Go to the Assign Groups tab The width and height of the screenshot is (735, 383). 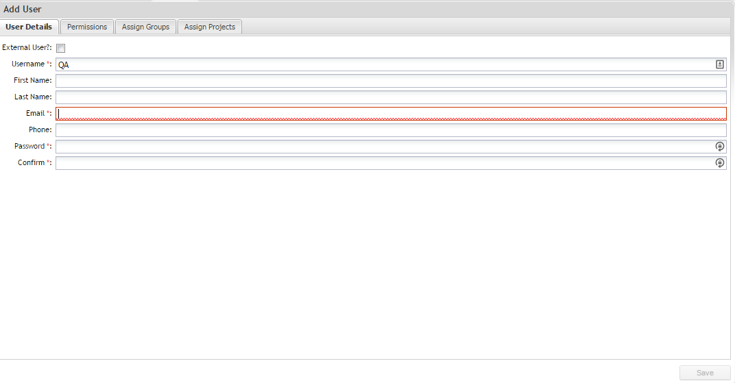(x=145, y=27)
